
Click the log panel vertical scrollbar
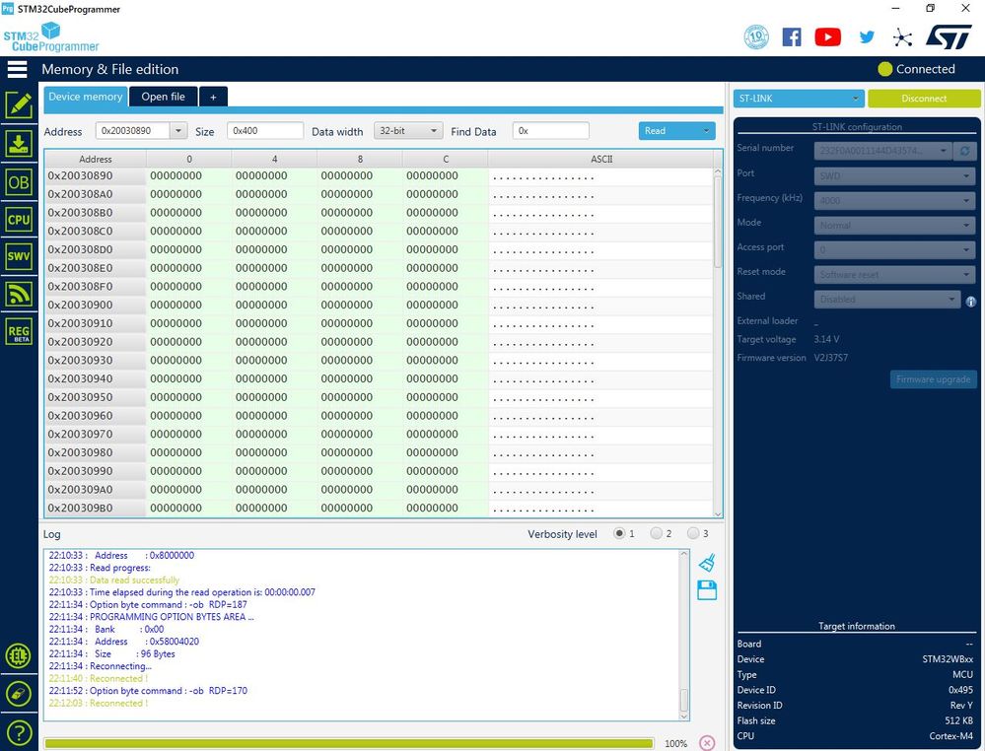click(684, 635)
